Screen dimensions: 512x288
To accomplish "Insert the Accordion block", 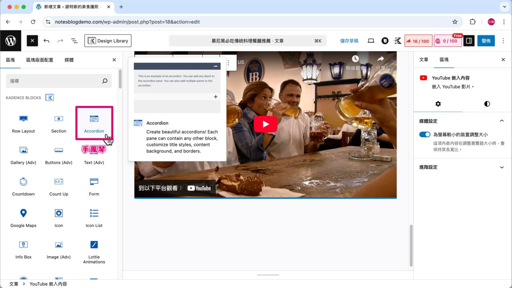I will pos(94,123).
